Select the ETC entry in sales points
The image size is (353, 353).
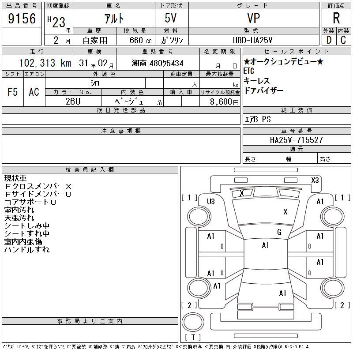249,71
